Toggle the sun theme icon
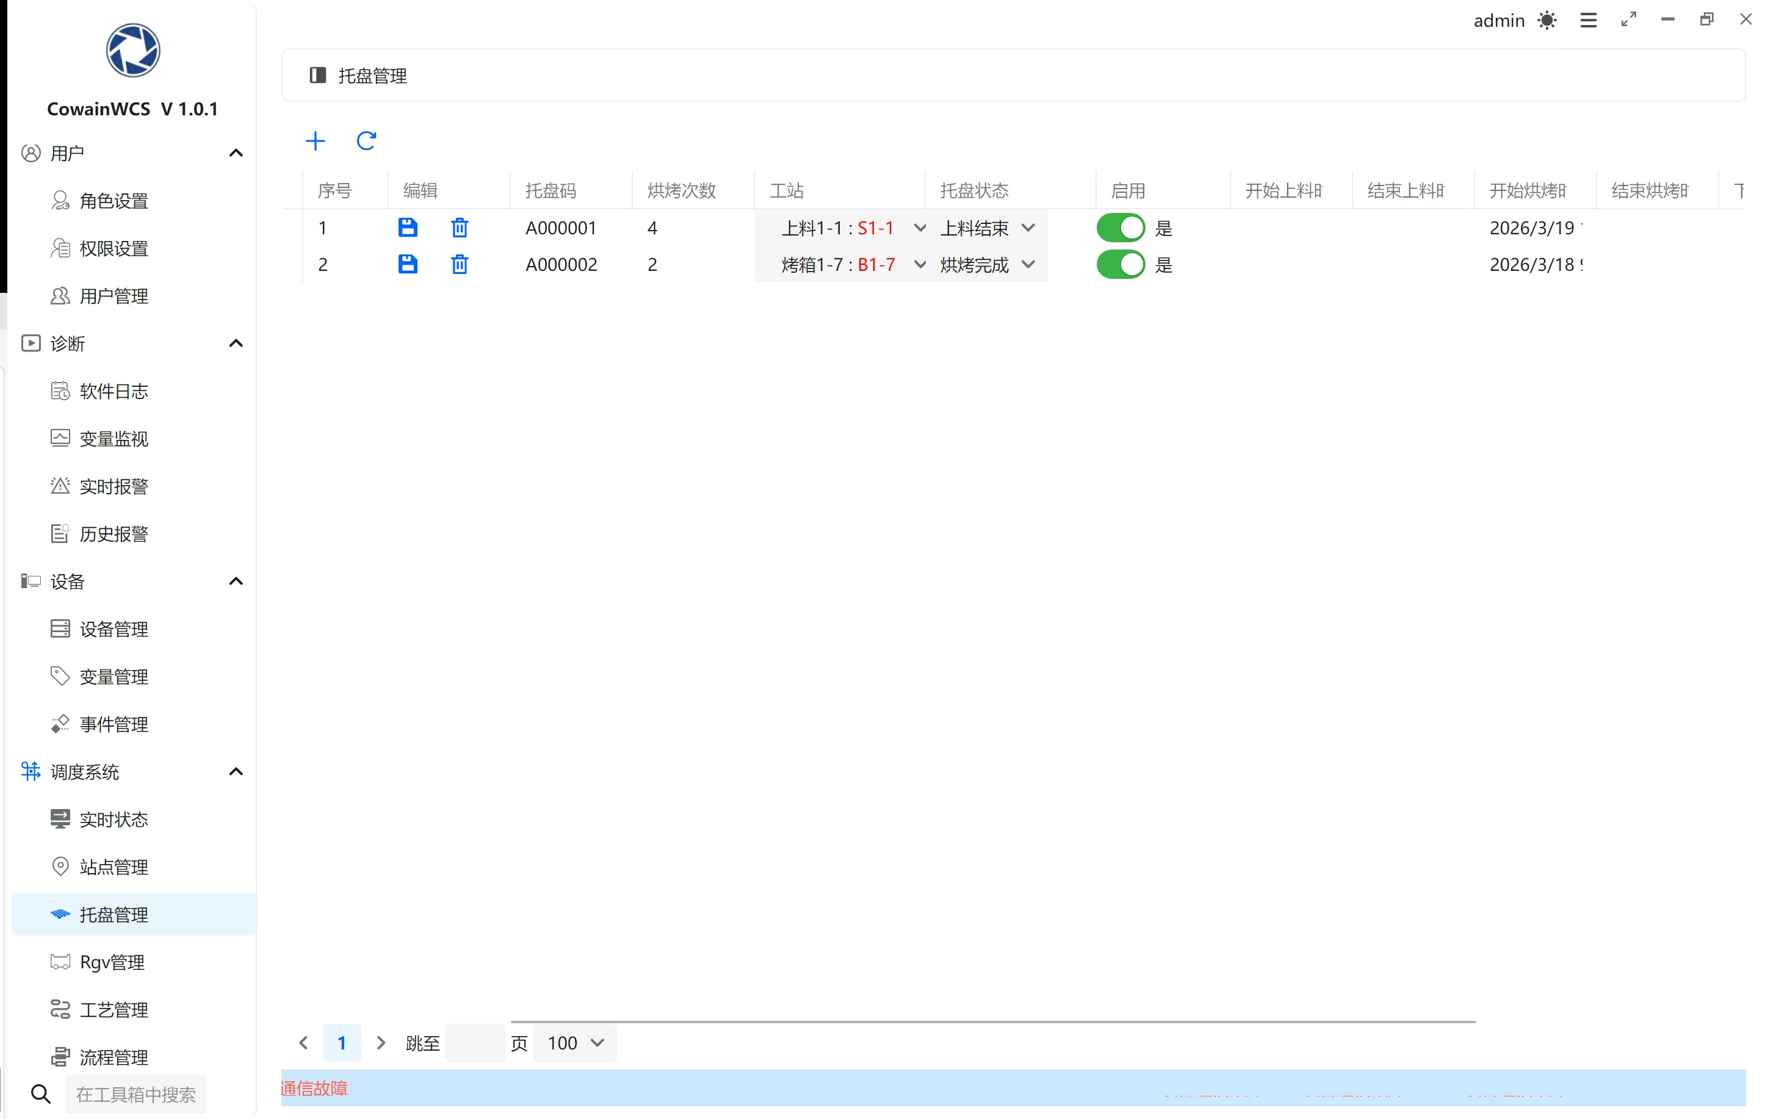This screenshot has height=1119, width=1765. [1547, 21]
